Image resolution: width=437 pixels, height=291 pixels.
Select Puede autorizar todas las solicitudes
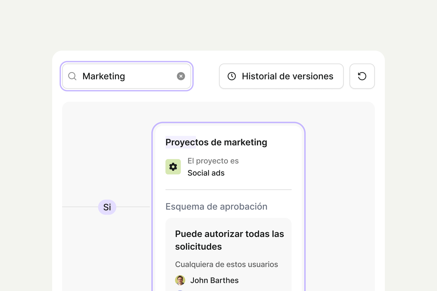tap(230, 240)
